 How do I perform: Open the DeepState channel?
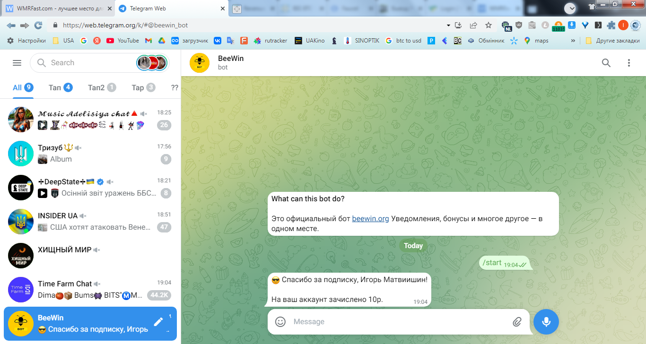pyautogui.click(x=90, y=188)
